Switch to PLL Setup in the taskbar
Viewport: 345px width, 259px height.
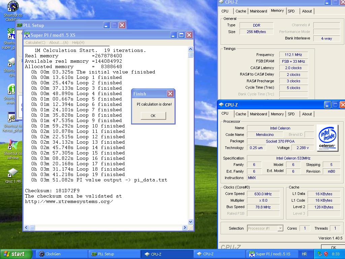(x=114, y=254)
